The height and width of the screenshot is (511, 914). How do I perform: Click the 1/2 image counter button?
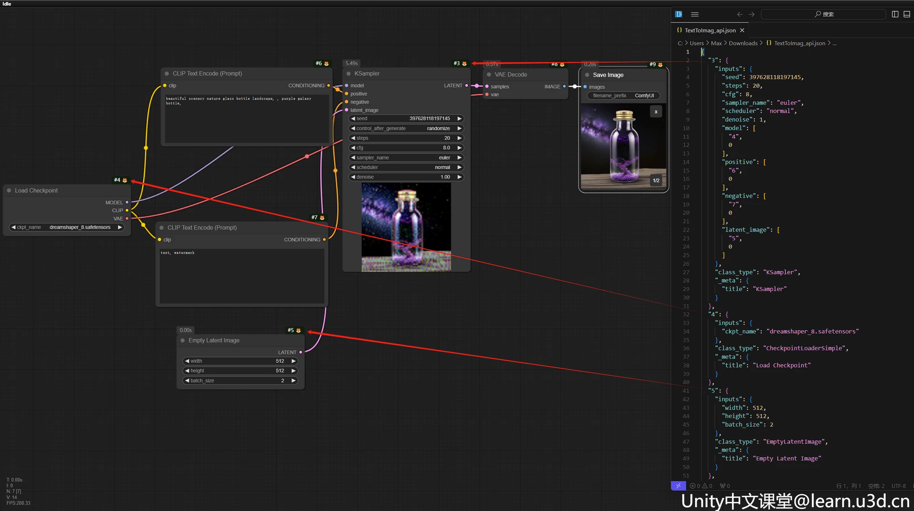[x=656, y=180]
